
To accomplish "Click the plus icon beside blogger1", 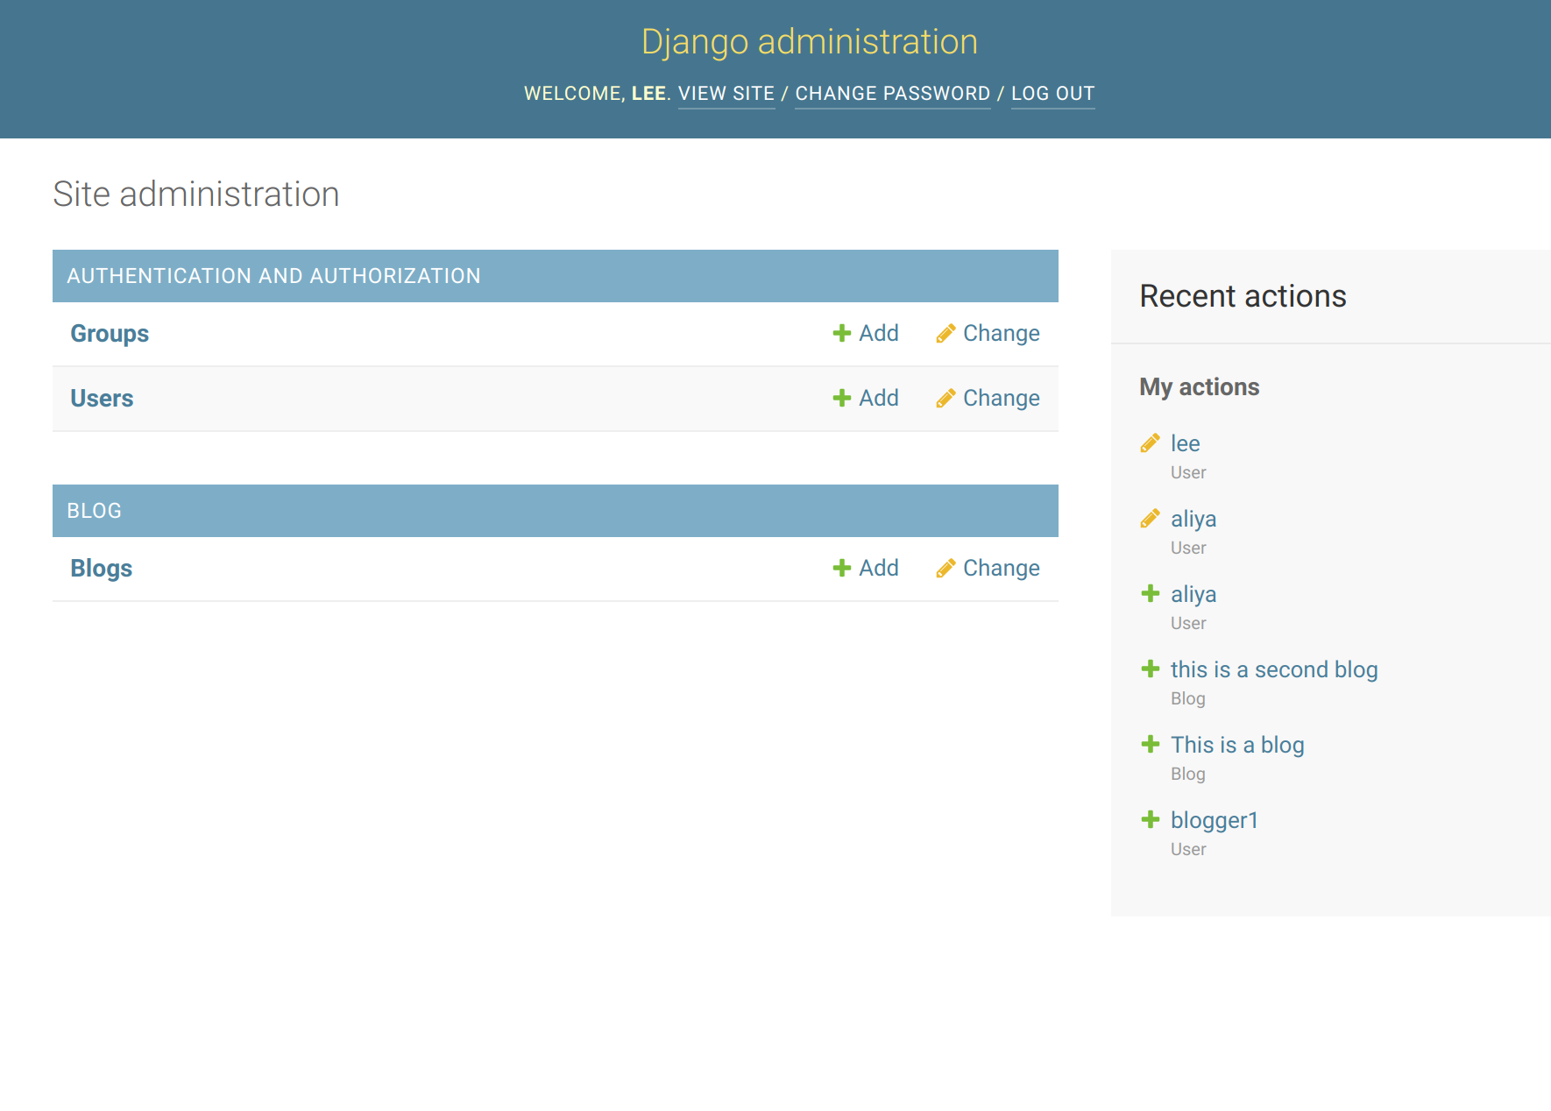I will [1151, 820].
